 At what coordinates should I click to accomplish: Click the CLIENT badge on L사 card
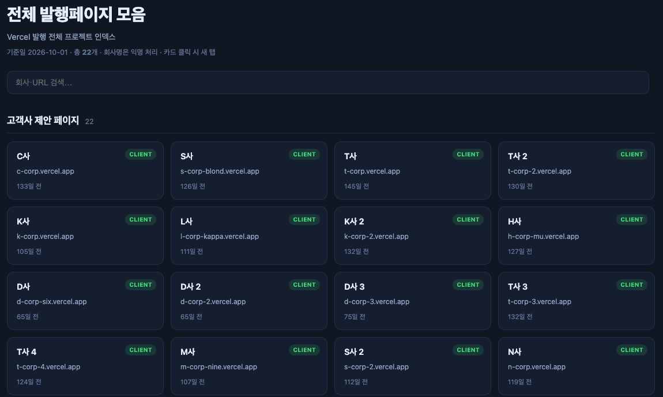point(304,220)
